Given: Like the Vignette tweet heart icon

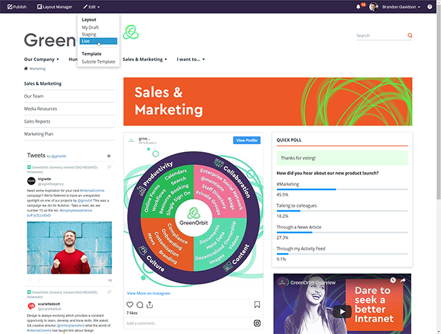Looking at the screenshot, I should tap(29, 280).
